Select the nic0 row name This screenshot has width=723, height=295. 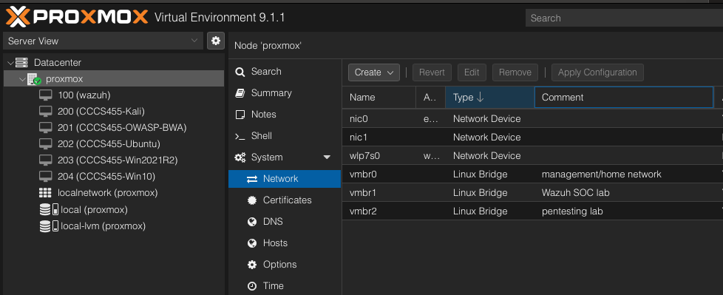(x=359, y=119)
